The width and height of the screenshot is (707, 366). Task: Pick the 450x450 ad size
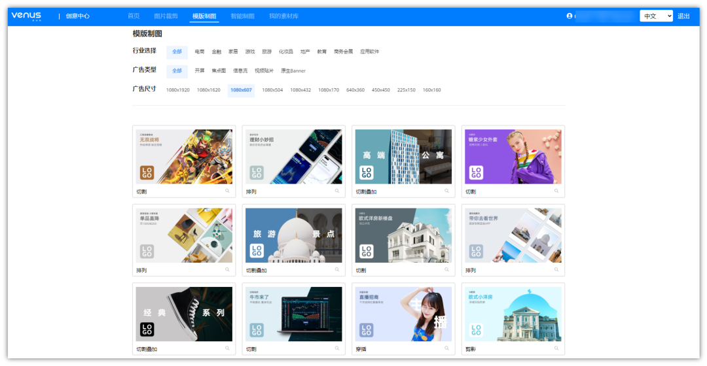[x=380, y=90]
